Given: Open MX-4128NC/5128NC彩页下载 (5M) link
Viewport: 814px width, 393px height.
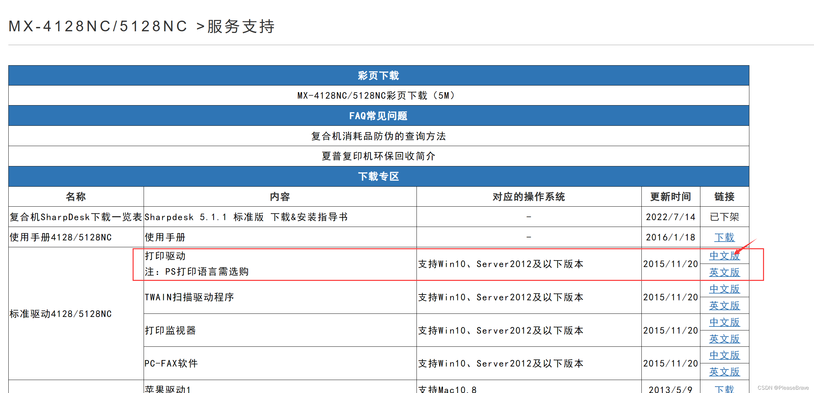Looking at the screenshot, I should click(x=378, y=96).
